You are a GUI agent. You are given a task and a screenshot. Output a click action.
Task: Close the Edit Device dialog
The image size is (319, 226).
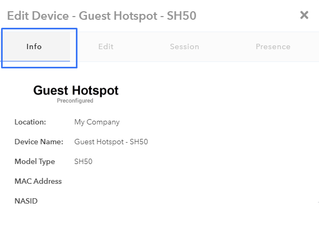tap(304, 15)
